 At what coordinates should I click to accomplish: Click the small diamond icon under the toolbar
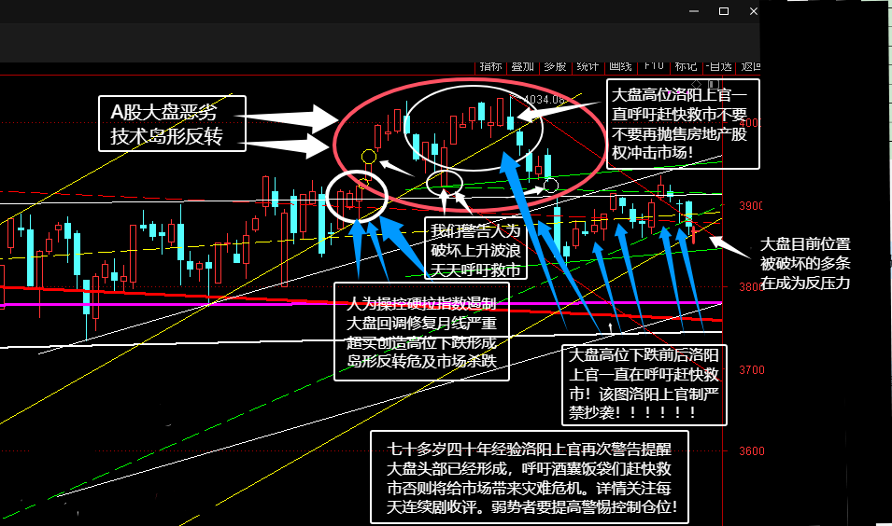click(696, 85)
